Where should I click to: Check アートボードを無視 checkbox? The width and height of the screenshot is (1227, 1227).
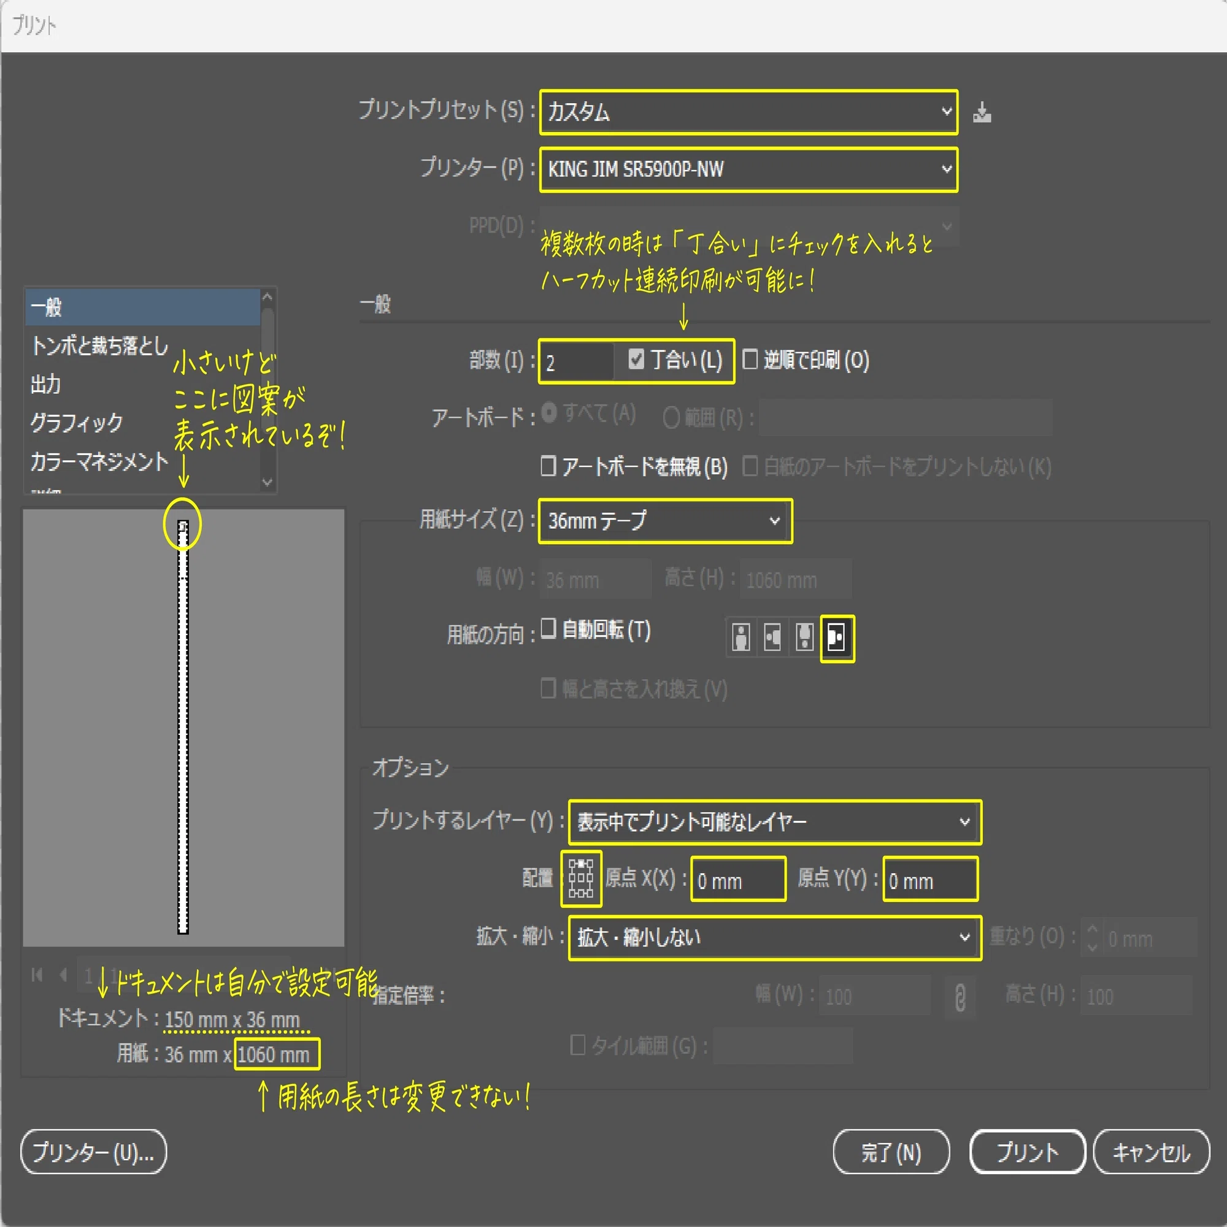548,466
